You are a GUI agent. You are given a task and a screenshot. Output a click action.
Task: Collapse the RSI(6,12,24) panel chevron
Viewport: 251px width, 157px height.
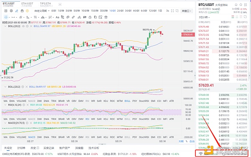pyautogui.click(x=5, y=105)
